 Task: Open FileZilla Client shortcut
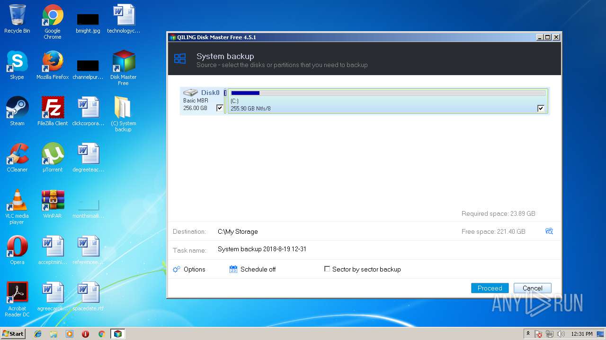coord(53,111)
